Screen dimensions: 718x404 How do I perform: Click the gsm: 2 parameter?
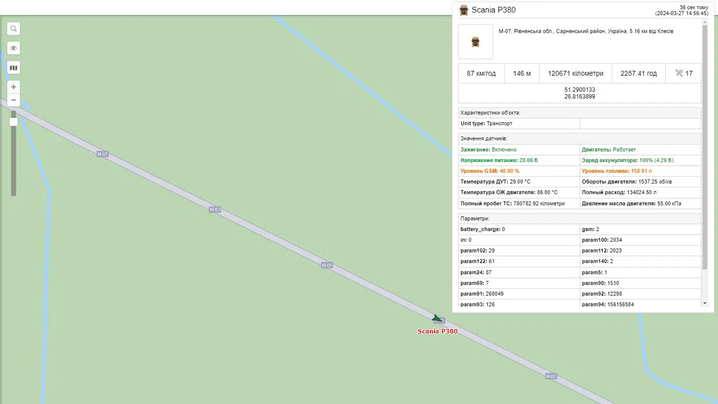point(640,229)
